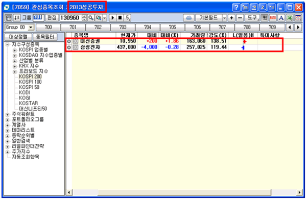Stop rotation with the stop button
The height and width of the screenshot is (200, 307).
click(x=120, y=18)
